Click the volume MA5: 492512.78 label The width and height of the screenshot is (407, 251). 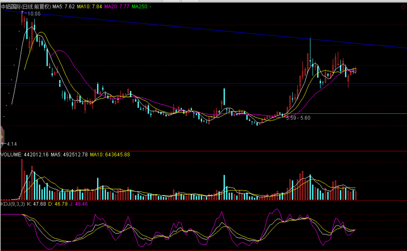click(x=69, y=155)
